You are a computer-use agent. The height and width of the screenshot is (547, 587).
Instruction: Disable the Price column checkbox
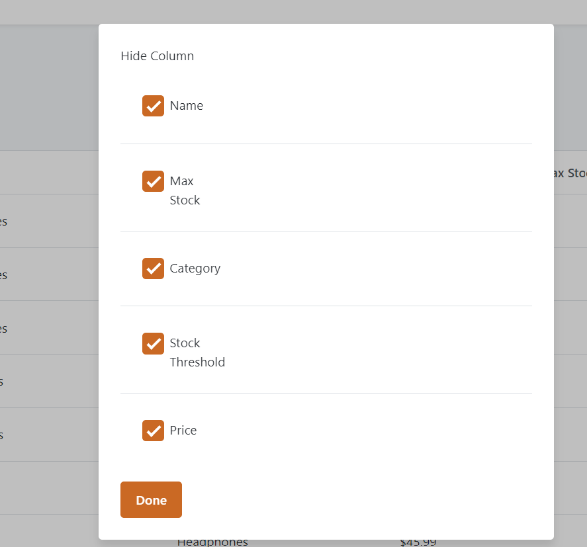coord(153,430)
